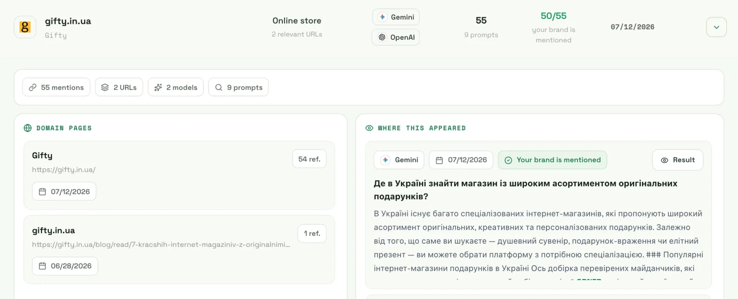Click the Gemini chip in appearance card
738x299 pixels.
click(399, 160)
